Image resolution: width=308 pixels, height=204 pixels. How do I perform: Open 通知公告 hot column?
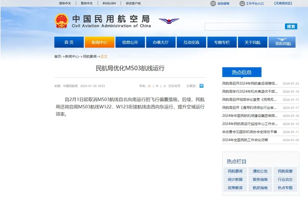(260, 171)
